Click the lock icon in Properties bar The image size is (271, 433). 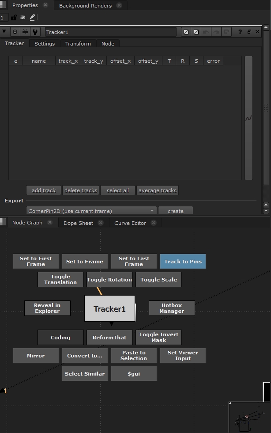click(x=14, y=17)
